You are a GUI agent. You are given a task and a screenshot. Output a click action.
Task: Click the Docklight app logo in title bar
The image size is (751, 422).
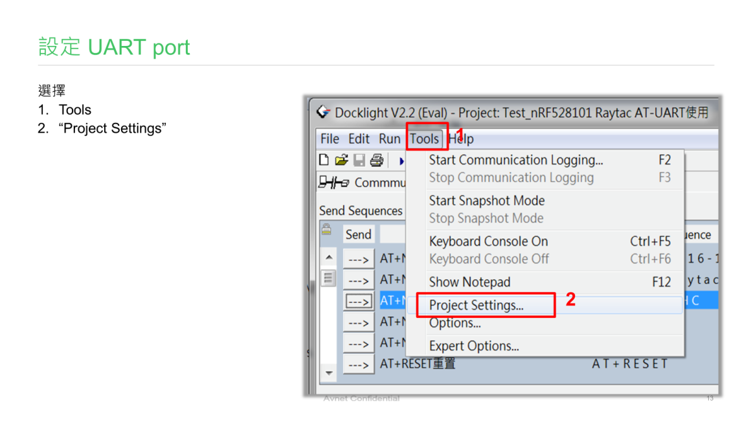[323, 112]
